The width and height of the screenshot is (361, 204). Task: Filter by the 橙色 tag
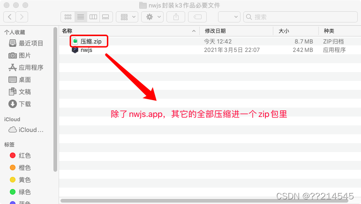(25, 168)
